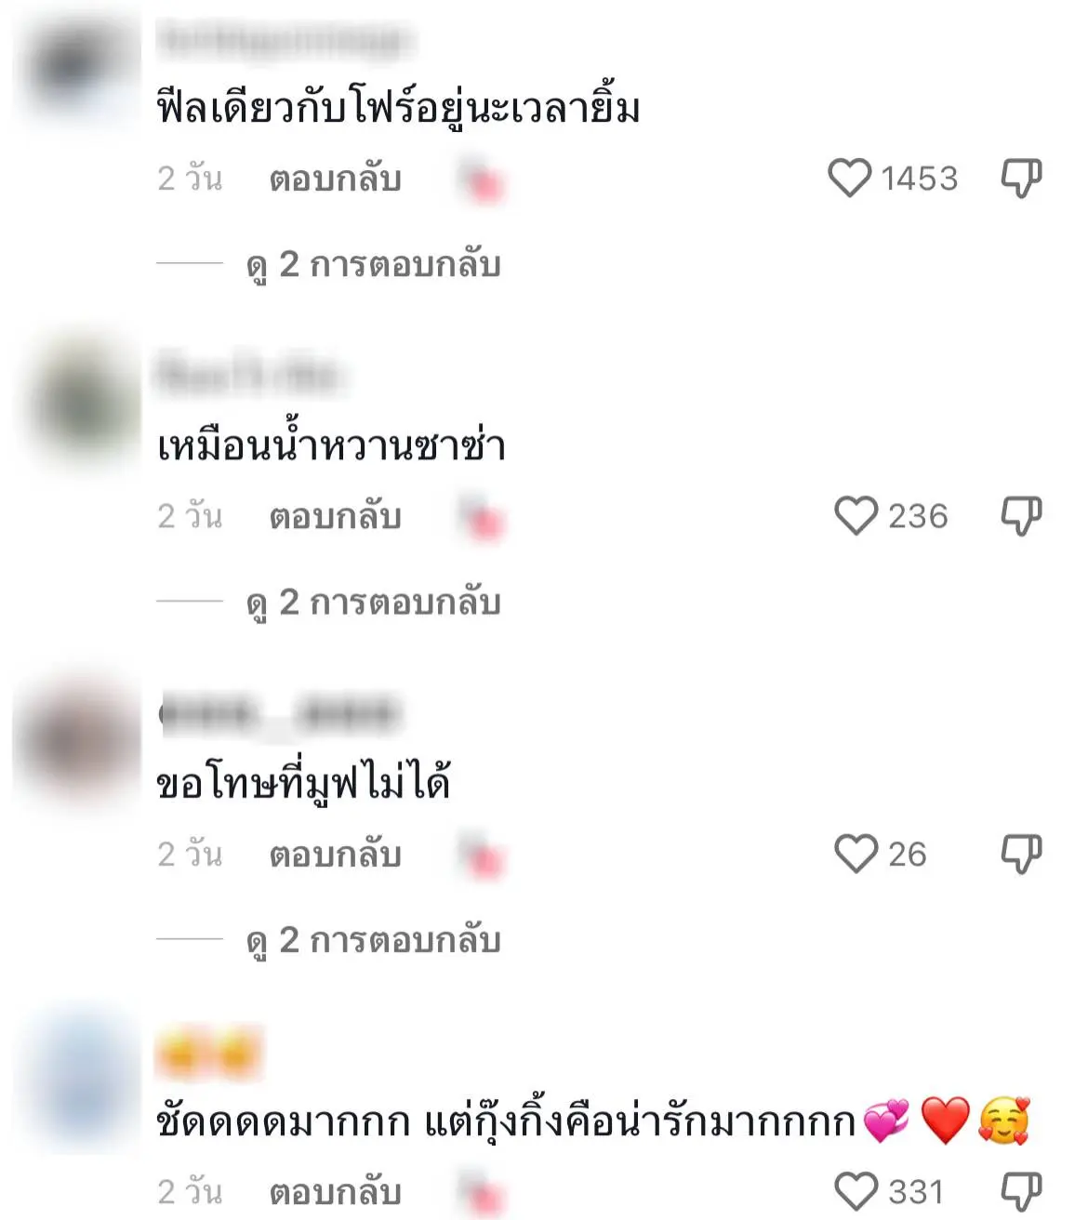The image size is (1088, 1220).
Task: Tap ตอบกลับ under the น้ำหวานซาซ่า comment
Action: pos(335,516)
